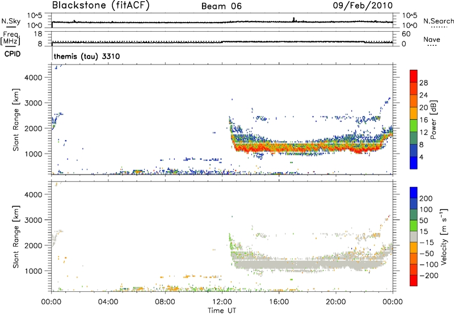Click the 28 label on power colorbar

[x=423, y=83]
